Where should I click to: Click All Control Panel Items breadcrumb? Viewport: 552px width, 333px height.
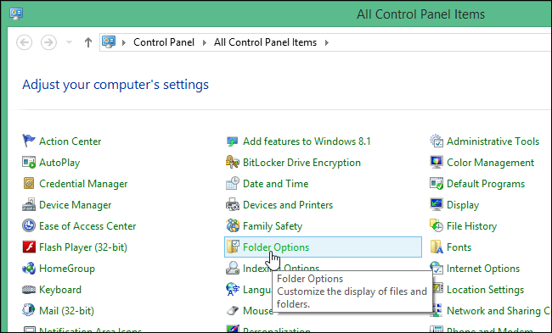pyautogui.click(x=266, y=42)
